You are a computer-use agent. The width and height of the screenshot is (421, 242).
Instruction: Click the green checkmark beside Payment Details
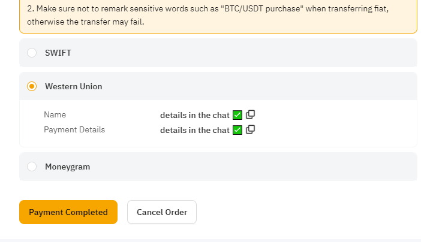point(237,130)
